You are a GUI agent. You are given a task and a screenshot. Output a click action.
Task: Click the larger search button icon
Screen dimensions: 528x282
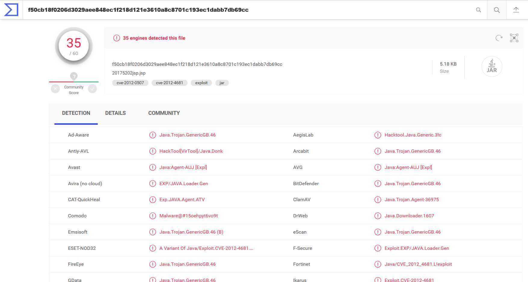(x=497, y=10)
